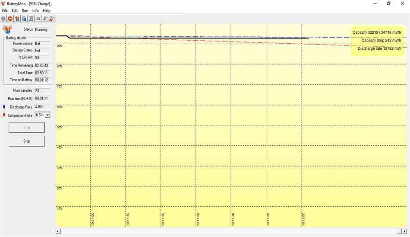The width and height of the screenshot is (410, 237).
Task: Minimize the BatteryMon window
Action: 375,3
